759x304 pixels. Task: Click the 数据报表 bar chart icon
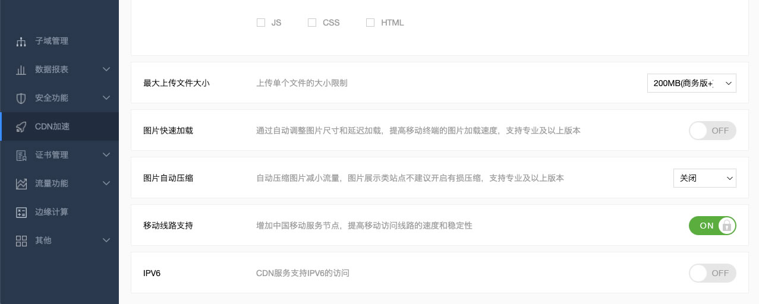[x=21, y=70]
